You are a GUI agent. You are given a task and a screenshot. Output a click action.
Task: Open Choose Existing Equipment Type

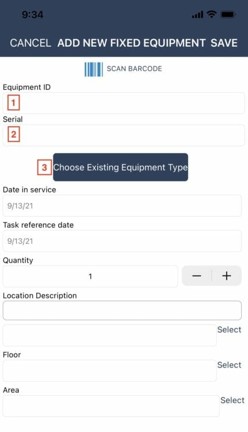click(121, 167)
